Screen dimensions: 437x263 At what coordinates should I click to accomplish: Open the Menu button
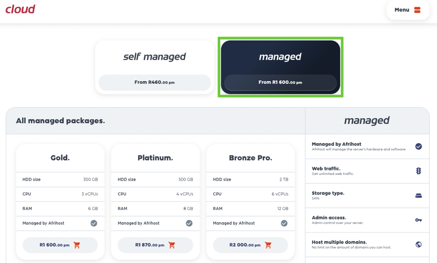coord(408,10)
